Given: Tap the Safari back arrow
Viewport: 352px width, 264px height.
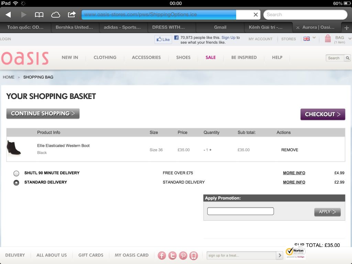Looking at the screenshot, I should coord(8,14).
